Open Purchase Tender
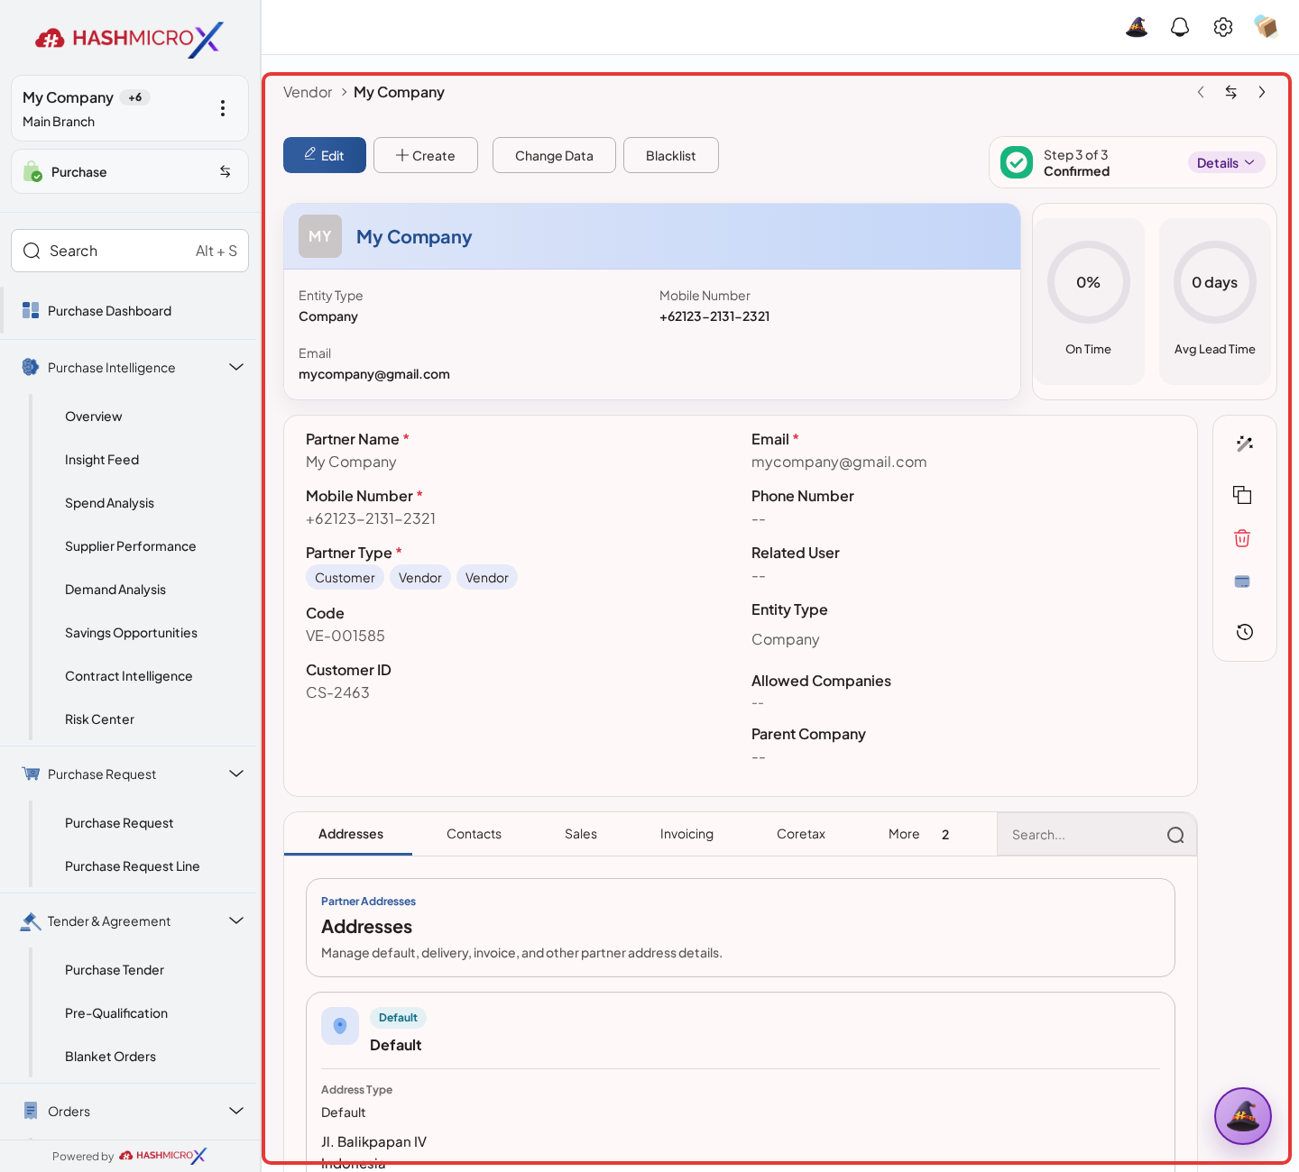The height and width of the screenshot is (1172, 1299). coord(115,970)
